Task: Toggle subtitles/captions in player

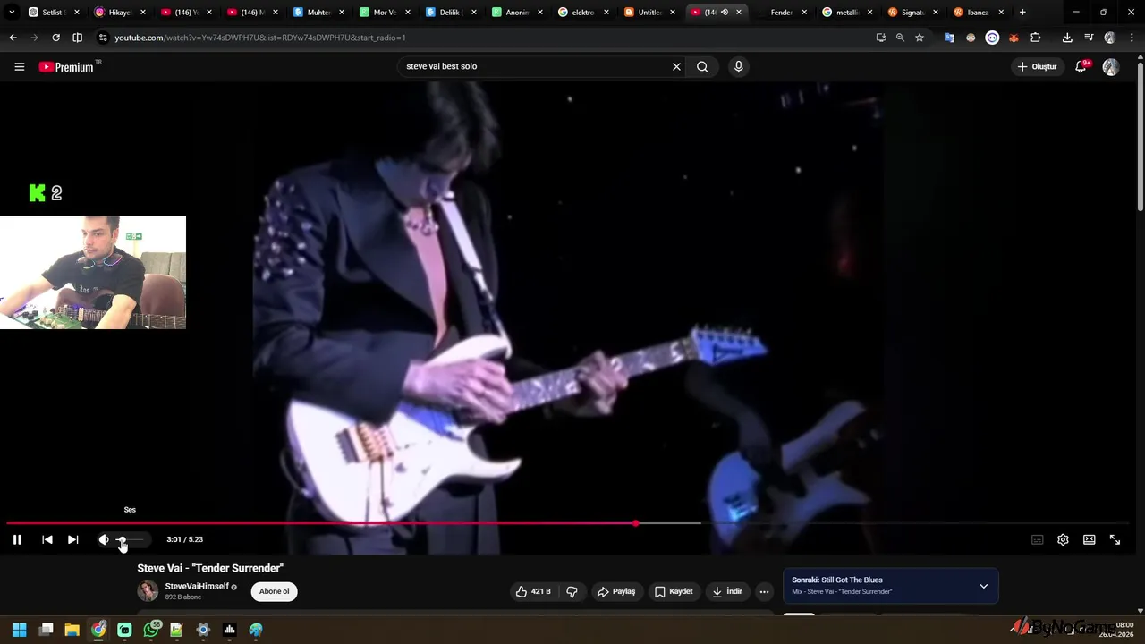Action: click(1038, 539)
